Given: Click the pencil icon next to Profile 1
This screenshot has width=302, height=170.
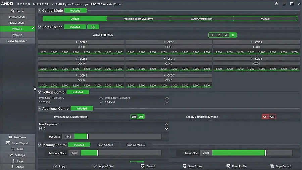Looking at the screenshot, I should [33, 28].
